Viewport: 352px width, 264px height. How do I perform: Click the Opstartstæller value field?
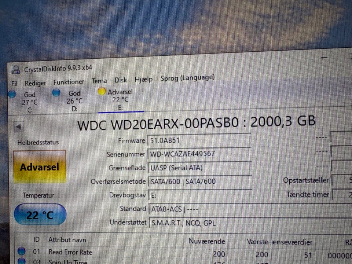342,180
